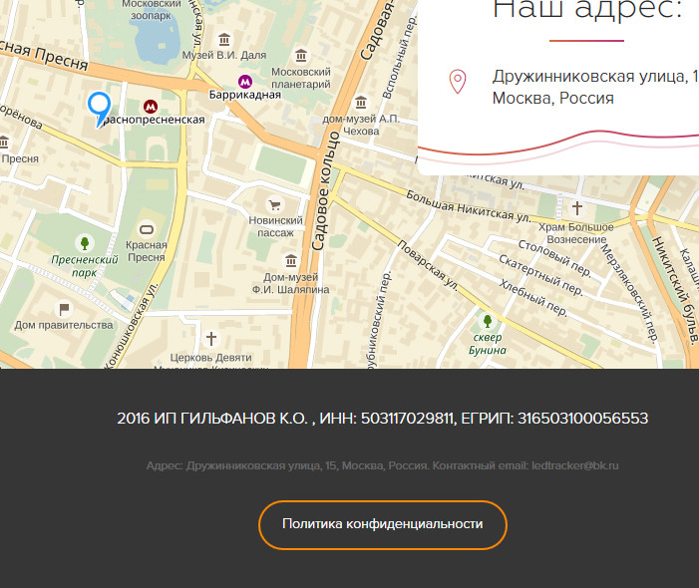Viewport: 699px width, 588px height.
Task: Click the Москва, Россия address line
Action: point(552,98)
